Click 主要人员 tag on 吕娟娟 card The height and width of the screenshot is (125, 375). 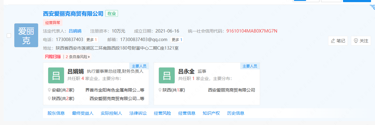[x=139, y=66]
